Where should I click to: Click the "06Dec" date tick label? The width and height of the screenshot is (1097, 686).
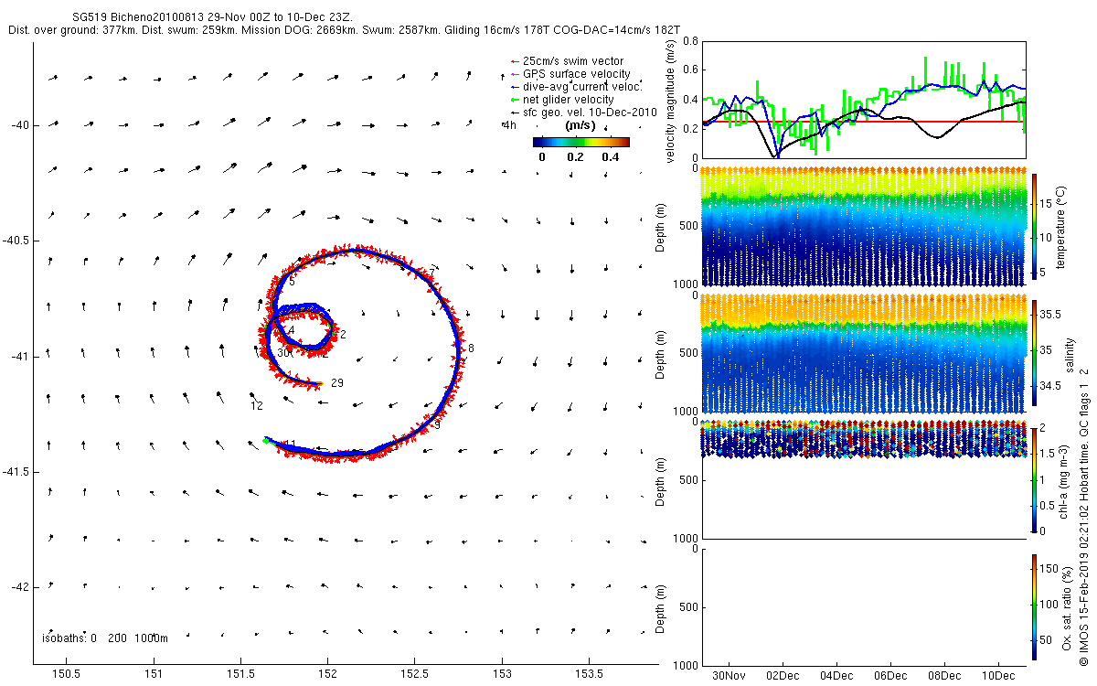[890, 676]
